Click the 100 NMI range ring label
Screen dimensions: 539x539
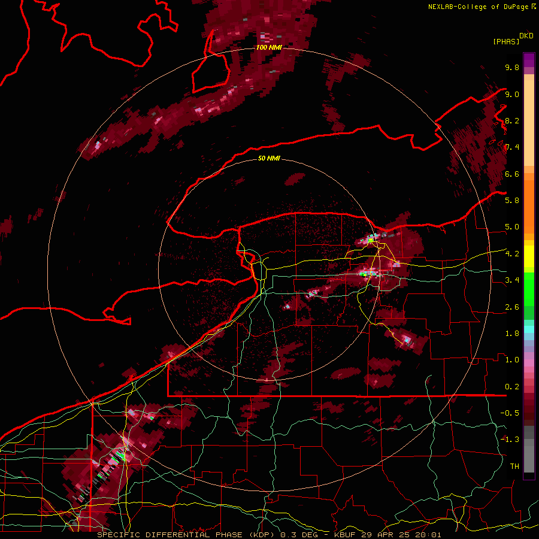[269, 47]
